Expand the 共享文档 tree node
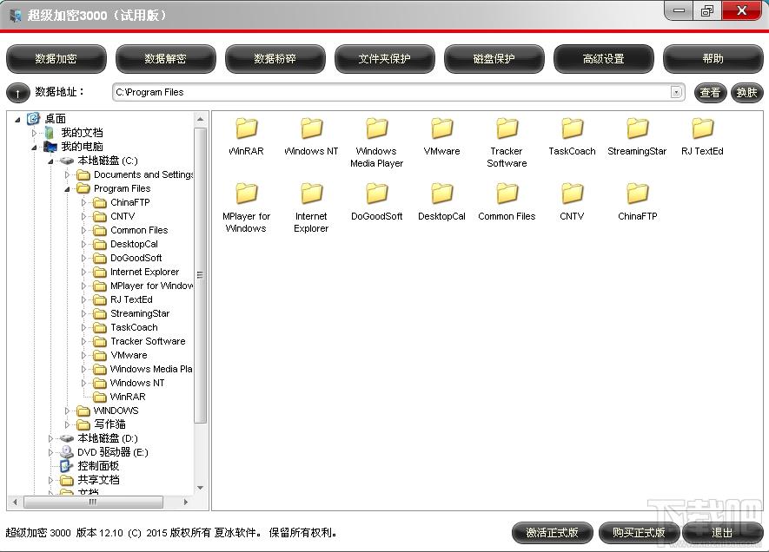The image size is (769, 552). (50, 480)
